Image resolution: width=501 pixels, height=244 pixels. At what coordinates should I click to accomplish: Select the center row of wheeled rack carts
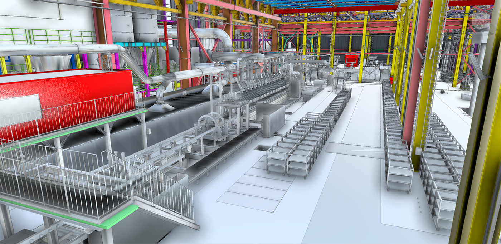tap(308, 136)
